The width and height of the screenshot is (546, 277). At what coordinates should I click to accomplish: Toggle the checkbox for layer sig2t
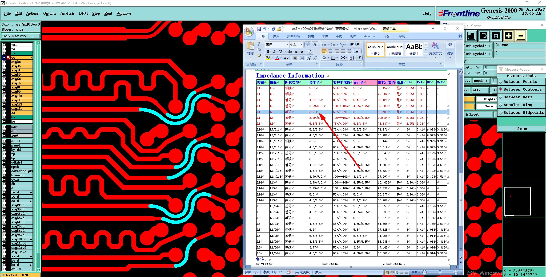coord(4,62)
